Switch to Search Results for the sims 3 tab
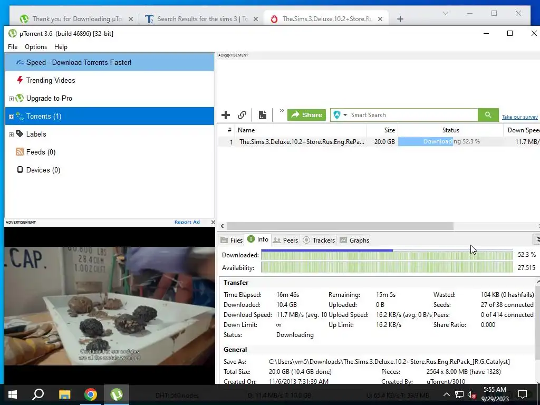The width and height of the screenshot is (540, 405). 202,19
